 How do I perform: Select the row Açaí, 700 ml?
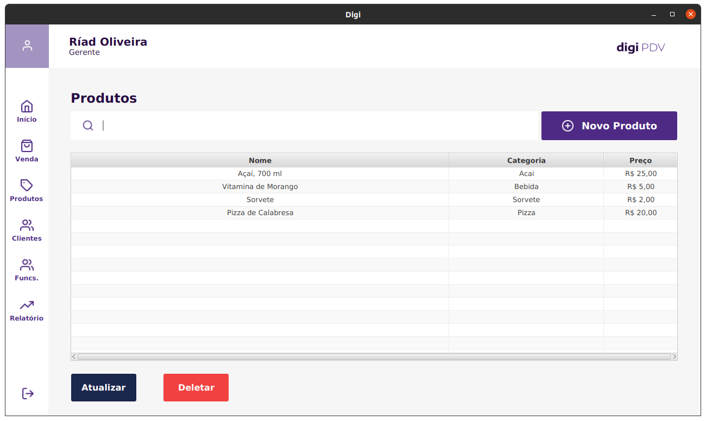[x=374, y=174]
